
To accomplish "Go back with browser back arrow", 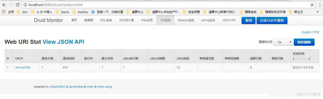I will pyautogui.click(x=4, y=5).
